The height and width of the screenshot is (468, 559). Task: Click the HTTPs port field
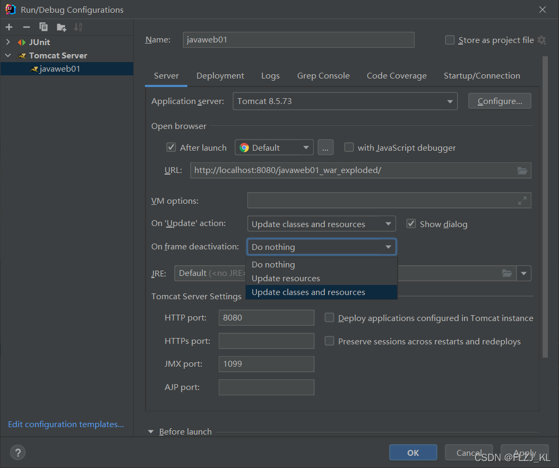click(266, 341)
